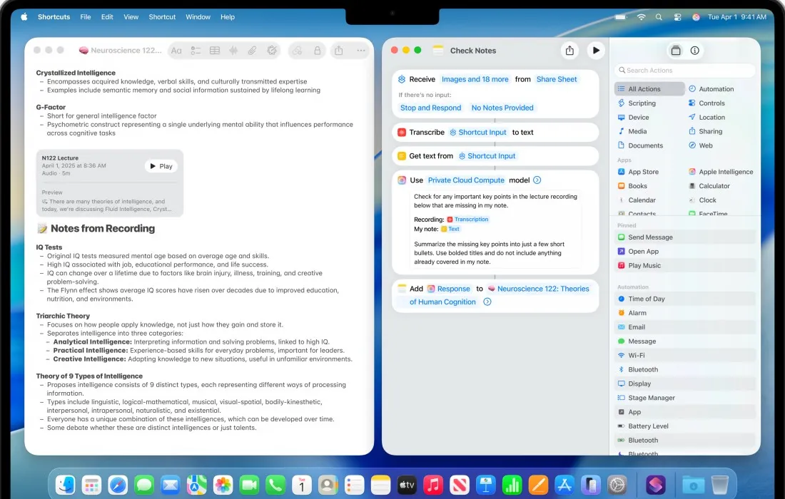Change 'Stop and Respond' no-input behavior
785x499 pixels.
430,108
